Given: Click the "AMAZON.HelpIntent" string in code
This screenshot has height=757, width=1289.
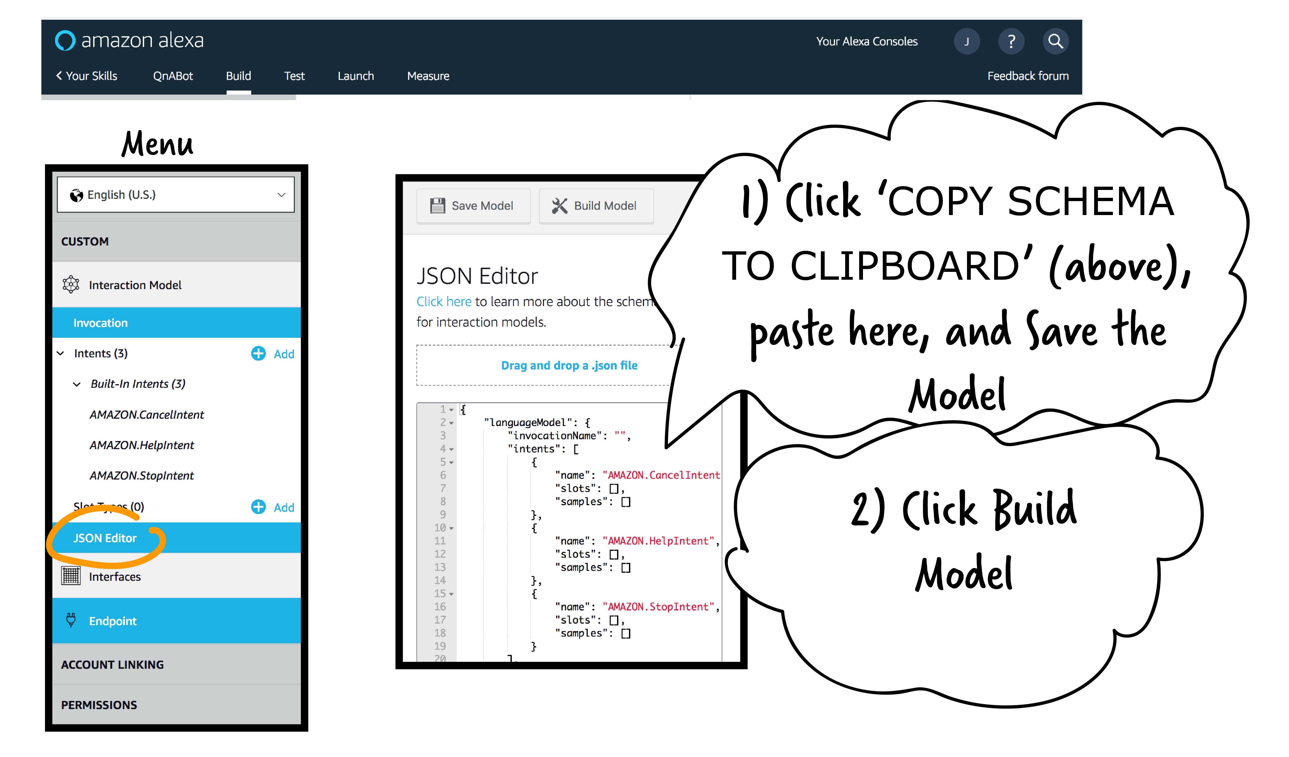Looking at the screenshot, I should click(658, 541).
